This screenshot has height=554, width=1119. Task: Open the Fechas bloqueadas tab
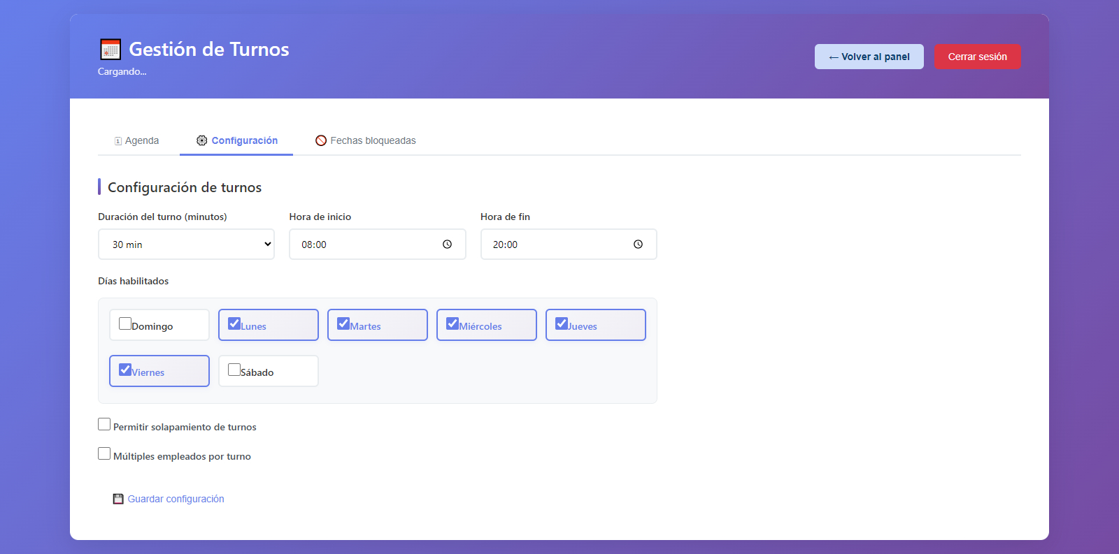click(x=366, y=140)
